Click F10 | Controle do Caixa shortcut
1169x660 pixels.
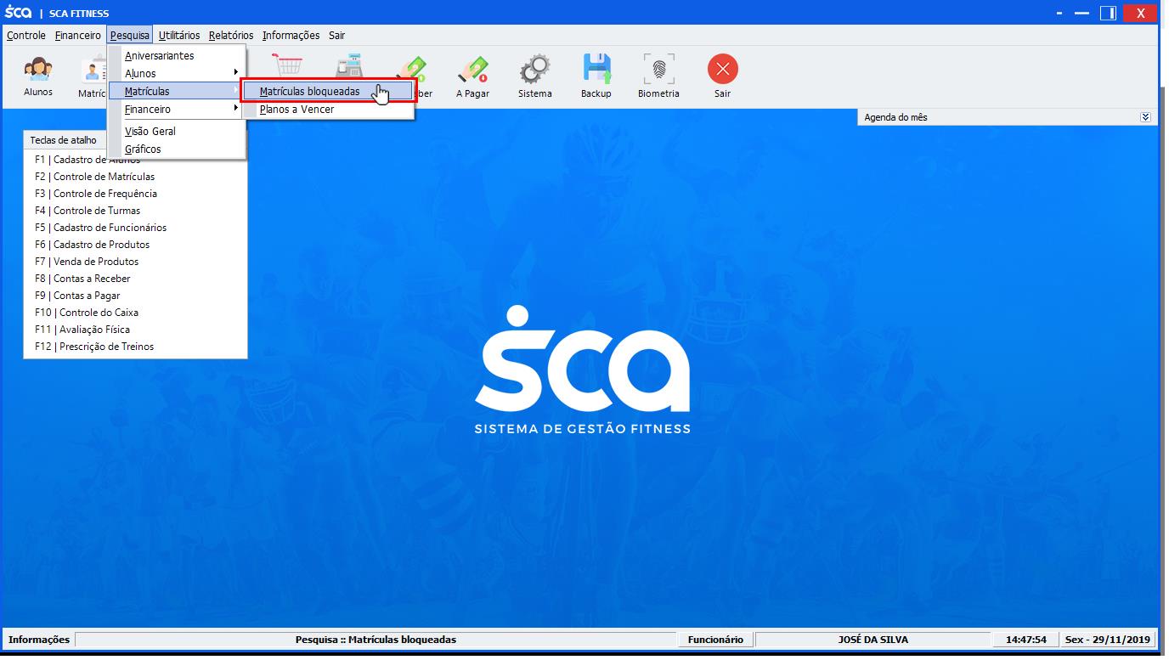pyautogui.click(x=87, y=313)
